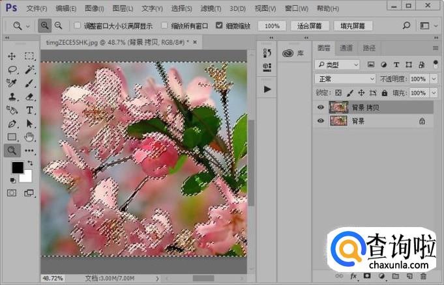Open the 正常 blend mode dropdown
444x285 pixels.
point(345,79)
